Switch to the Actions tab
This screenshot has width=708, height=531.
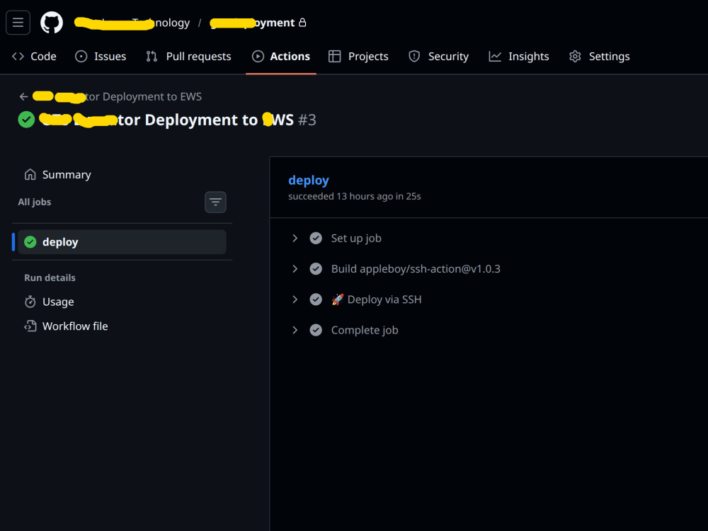coord(281,57)
